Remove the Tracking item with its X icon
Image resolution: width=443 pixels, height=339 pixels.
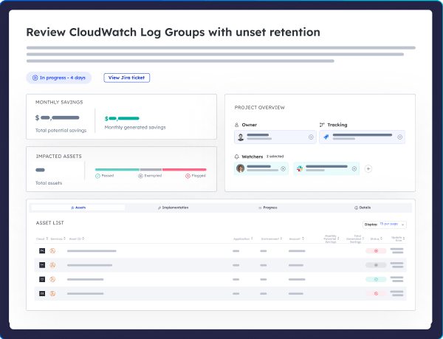[400, 137]
